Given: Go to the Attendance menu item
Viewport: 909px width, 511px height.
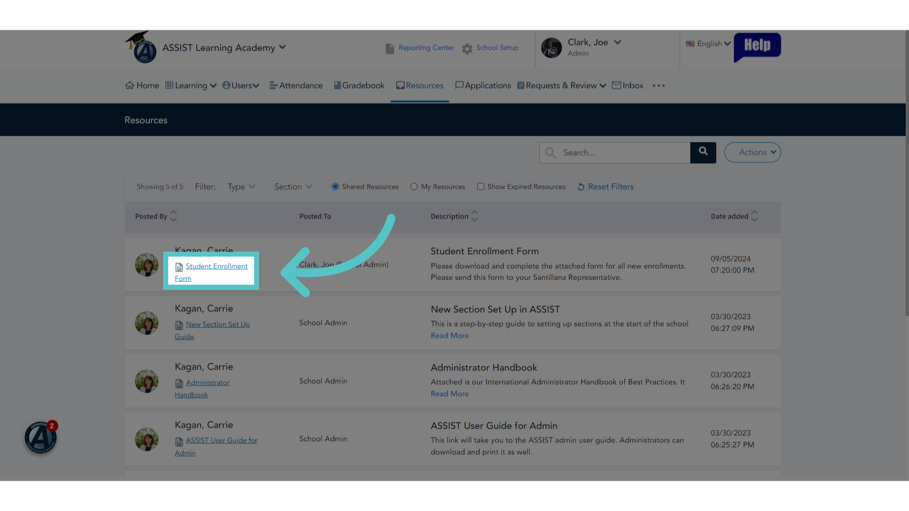Looking at the screenshot, I should pos(296,86).
